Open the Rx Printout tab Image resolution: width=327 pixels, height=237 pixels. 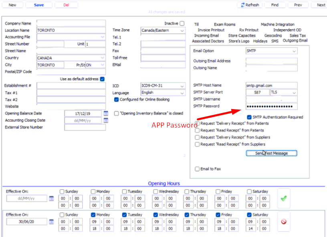249,30
